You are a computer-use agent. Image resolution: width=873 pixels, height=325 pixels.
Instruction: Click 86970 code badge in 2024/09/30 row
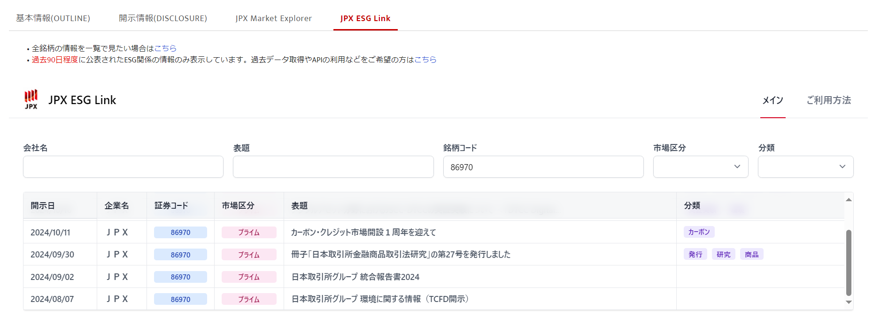point(180,255)
